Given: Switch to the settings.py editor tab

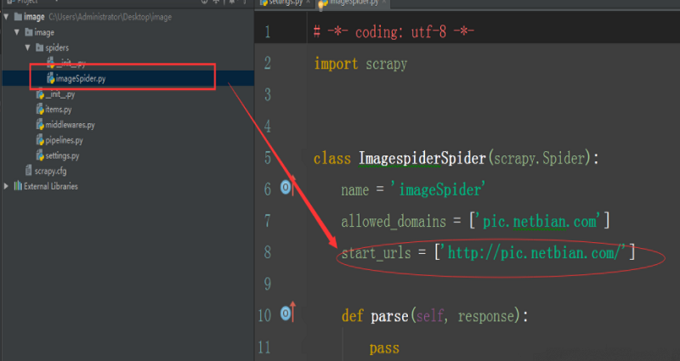Looking at the screenshot, I should click(x=285, y=3).
